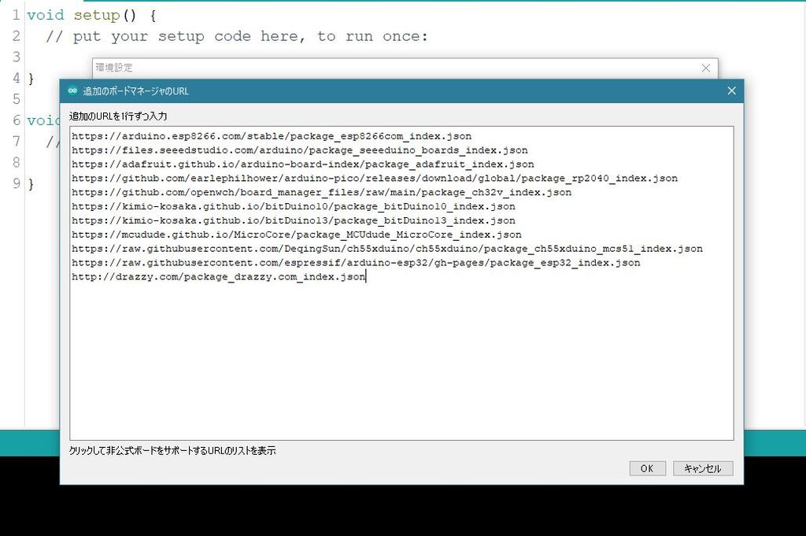Viewport: 806px width, 536px height.
Task: Click line number 1 in the code editor
Action: coord(17,14)
